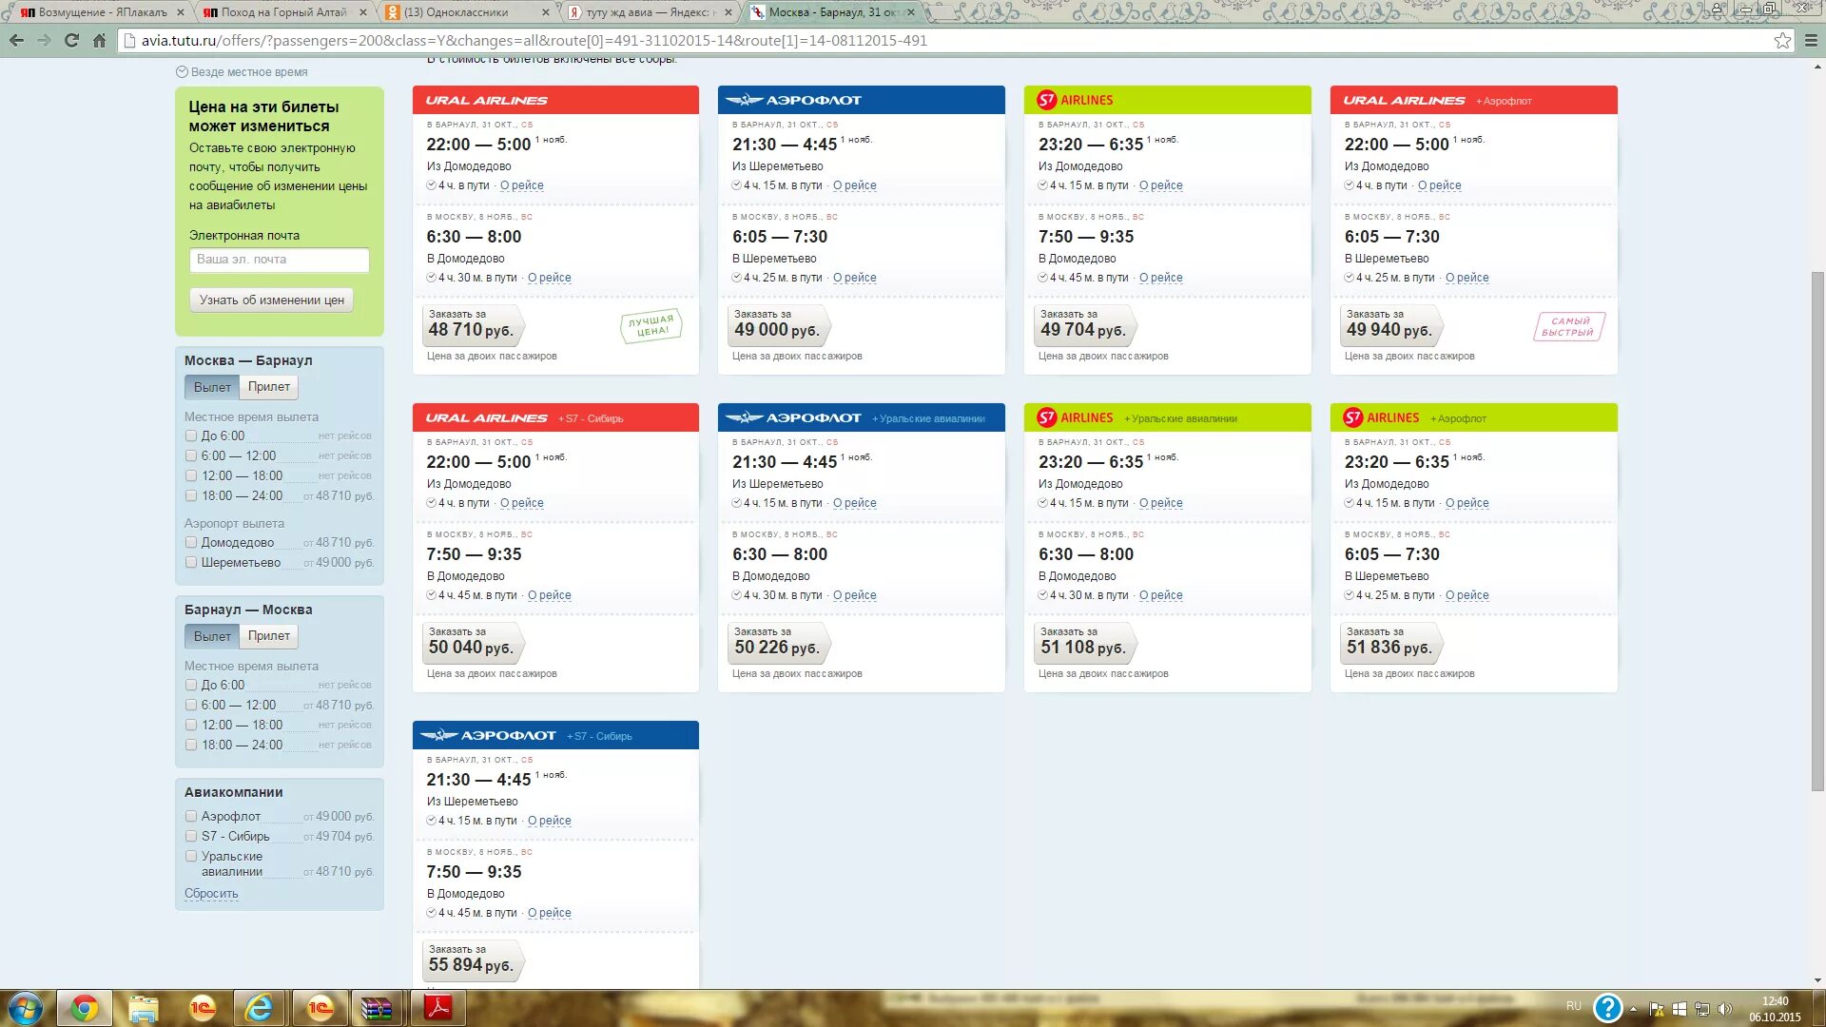Click Аэрофлот logo on 50 226 руб. card
The image size is (1826, 1027).
click(x=793, y=417)
